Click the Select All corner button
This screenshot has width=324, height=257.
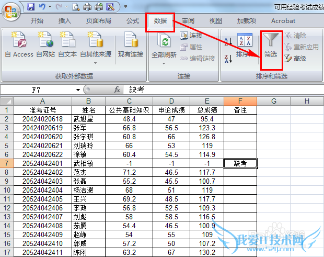point(7,101)
